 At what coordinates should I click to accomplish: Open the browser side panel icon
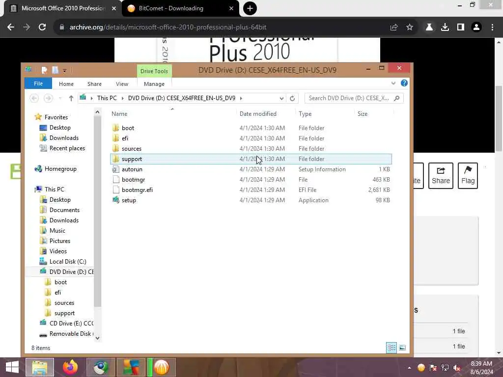click(461, 27)
